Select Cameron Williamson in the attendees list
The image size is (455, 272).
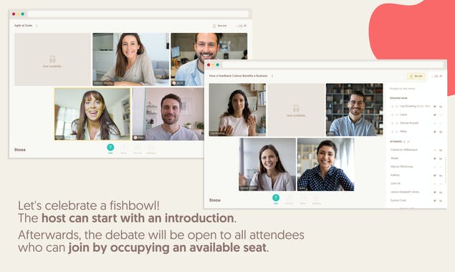[x=404, y=150]
